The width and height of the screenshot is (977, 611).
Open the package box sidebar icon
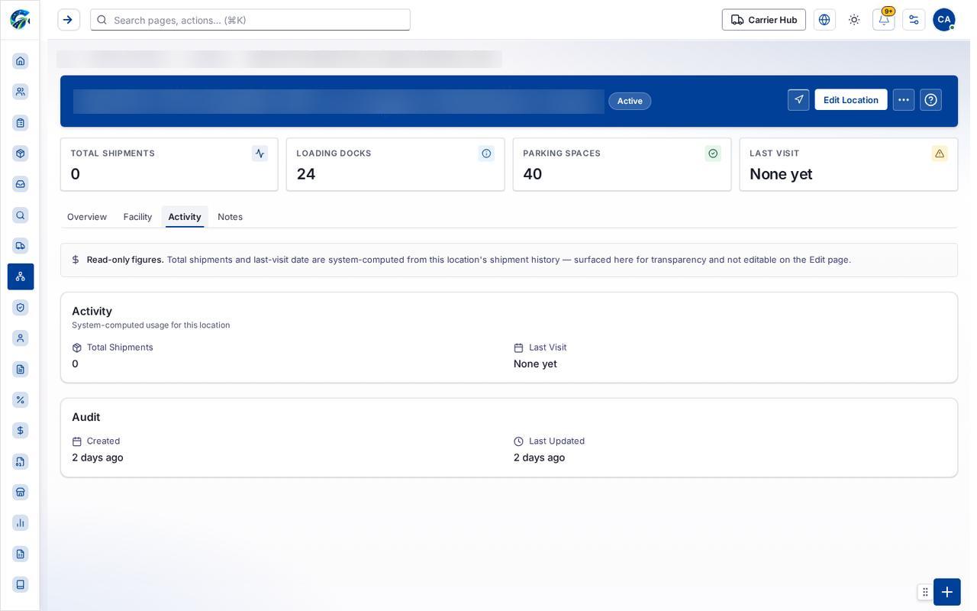[21, 154]
